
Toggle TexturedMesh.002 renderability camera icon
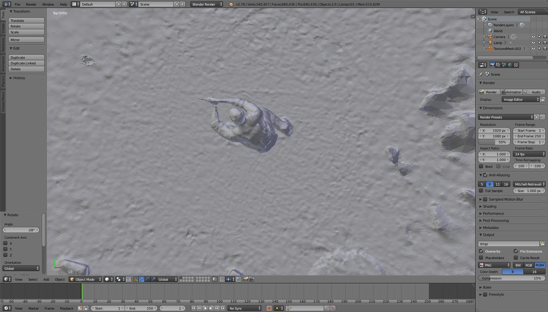coord(545,49)
